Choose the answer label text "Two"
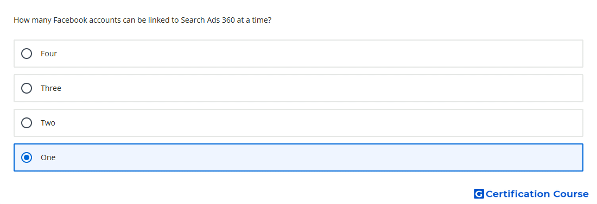This screenshot has height=204, width=597. (48, 123)
